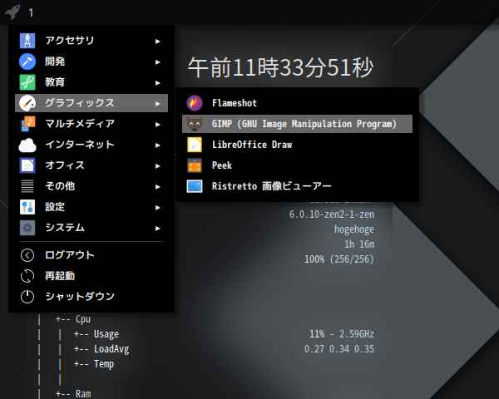
Task: Click the kernel version 6.0.10-zen2-1-zen
Action: pyautogui.click(x=332, y=214)
